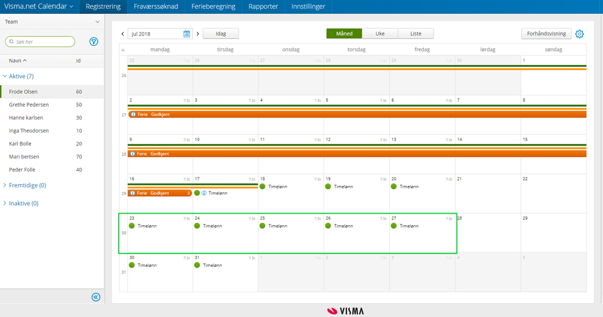Open the Fraværssøknad tab
This screenshot has width=603, height=317.
point(156,7)
